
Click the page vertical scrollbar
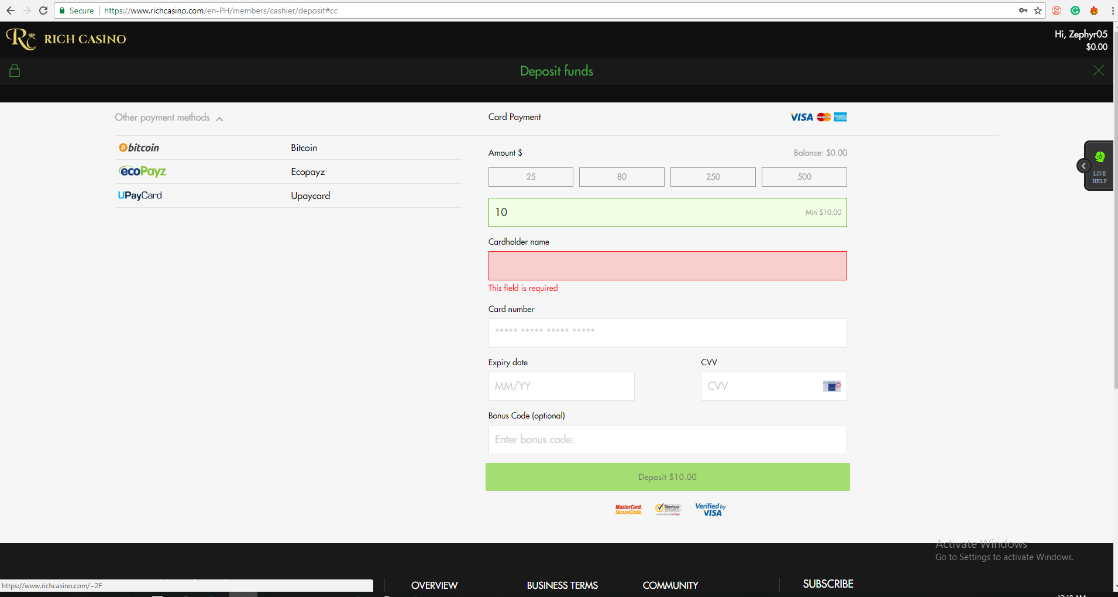(x=1116, y=211)
